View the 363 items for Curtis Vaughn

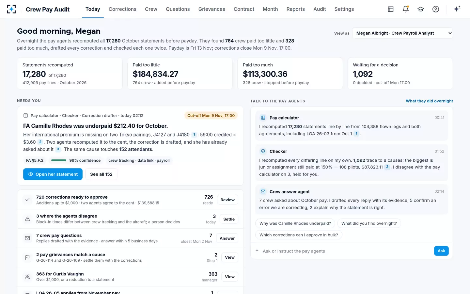[x=230, y=277]
